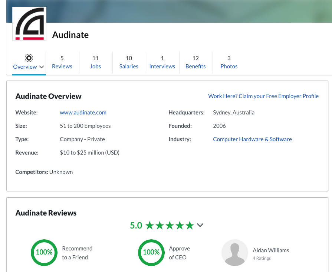Viewport: 332px width, 272px height.
Task: Visit the www.audinate.com website link
Action: (x=83, y=112)
